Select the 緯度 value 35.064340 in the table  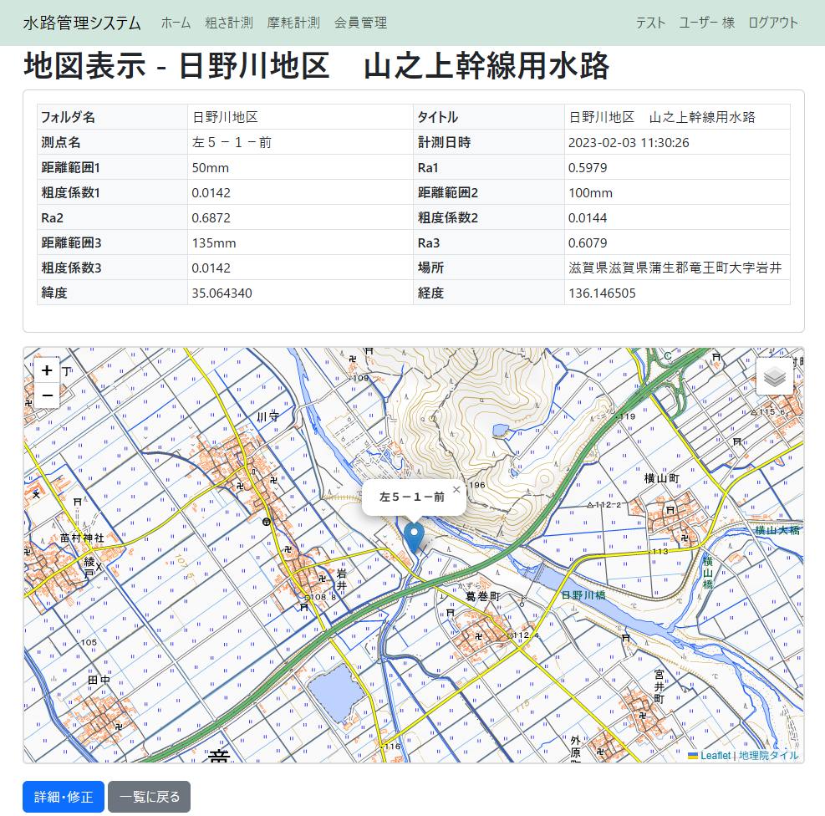(222, 293)
